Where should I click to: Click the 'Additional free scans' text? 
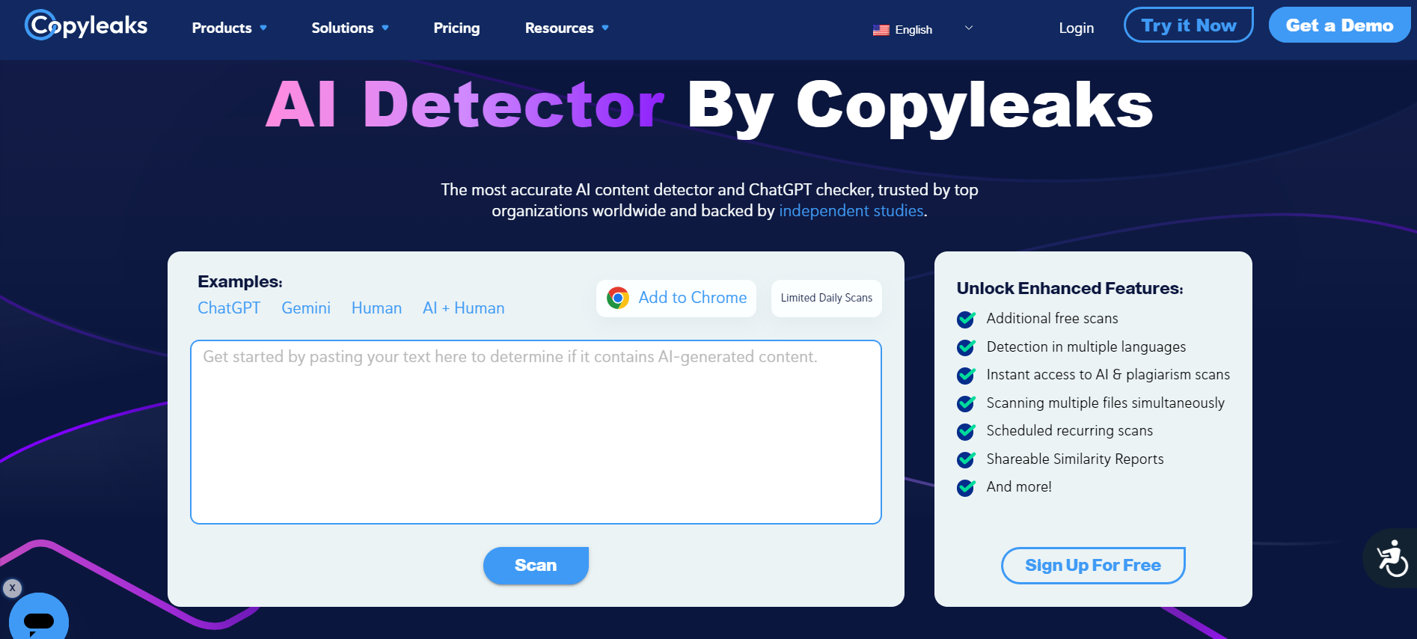[1052, 319]
